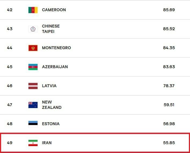The image size is (190, 153).
Task: Select the ESTONIA country name
Action: coord(51,124)
